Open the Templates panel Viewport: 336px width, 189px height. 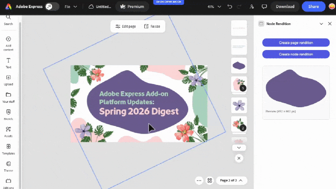pyautogui.click(x=8, y=149)
